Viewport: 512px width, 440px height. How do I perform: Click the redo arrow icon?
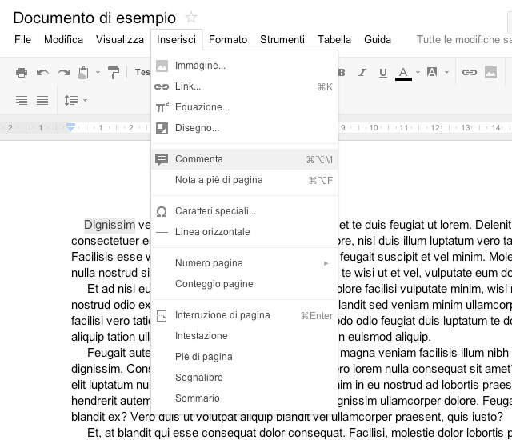pyautogui.click(x=63, y=73)
